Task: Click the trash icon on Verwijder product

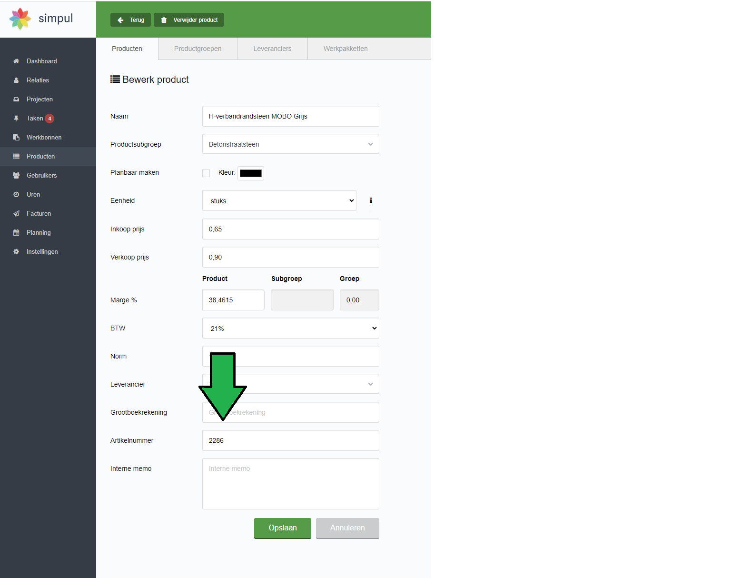Action: pos(164,20)
